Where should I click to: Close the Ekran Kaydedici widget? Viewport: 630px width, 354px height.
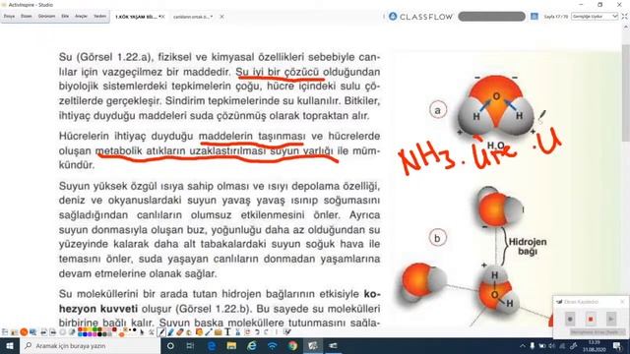[622, 302]
